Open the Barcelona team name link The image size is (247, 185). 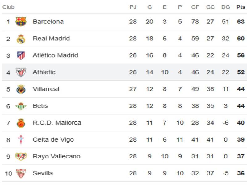pyautogui.click(x=48, y=22)
